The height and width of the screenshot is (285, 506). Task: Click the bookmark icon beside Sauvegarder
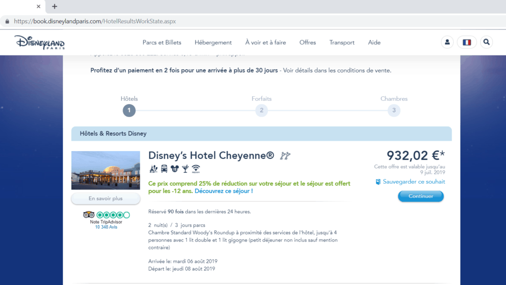(378, 182)
